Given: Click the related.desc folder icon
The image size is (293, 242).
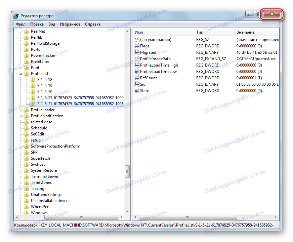Looking at the screenshot, I should click(27, 122).
